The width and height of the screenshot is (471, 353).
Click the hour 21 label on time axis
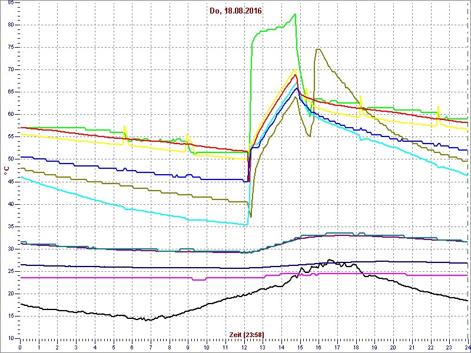click(412, 347)
